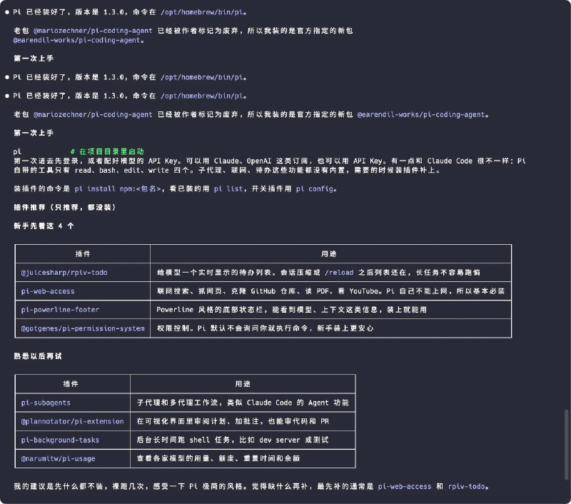Screen dimensions: 571x504
Task: Click the description starting "权限控制。Pi 默认"
Action: click(265, 328)
